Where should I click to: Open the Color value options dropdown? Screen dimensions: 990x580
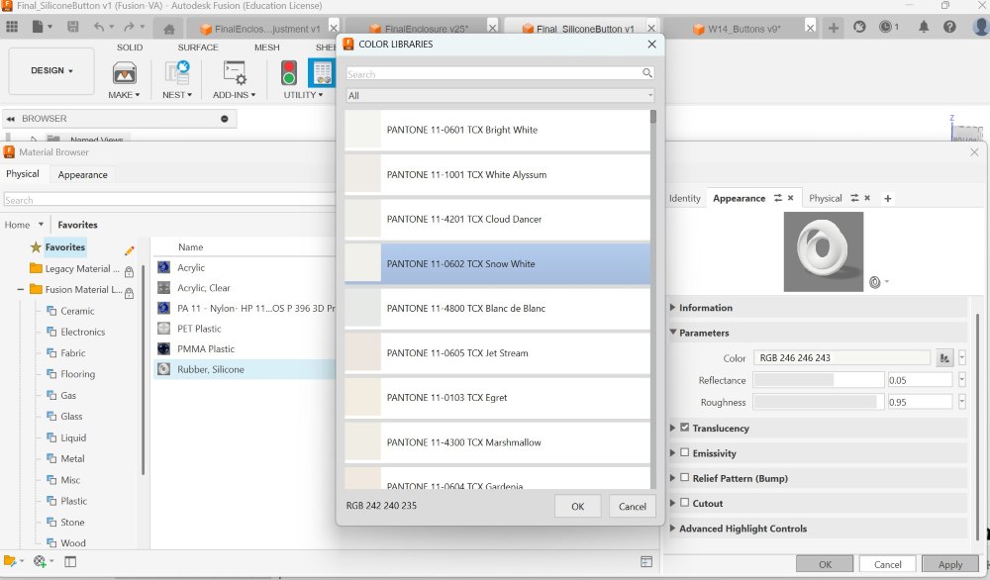[961, 358]
